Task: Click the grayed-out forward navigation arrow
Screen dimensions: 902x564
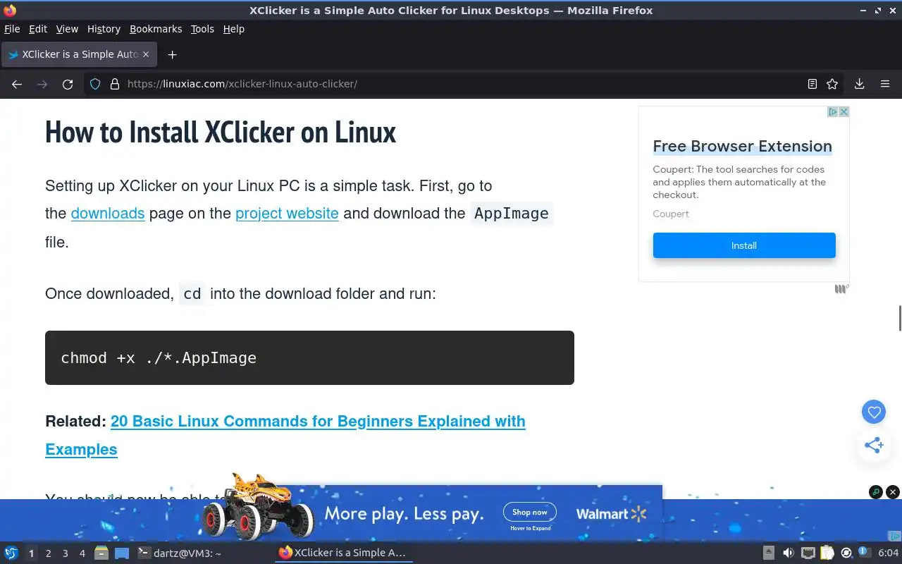Action: point(42,84)
